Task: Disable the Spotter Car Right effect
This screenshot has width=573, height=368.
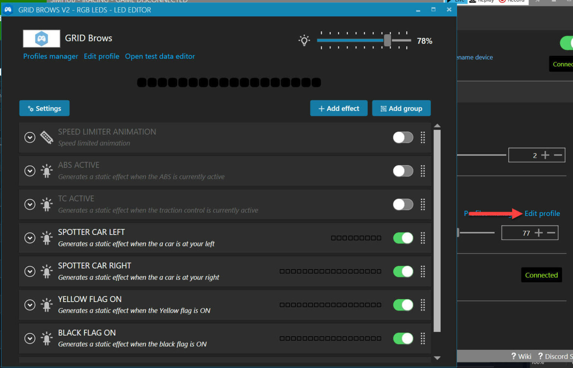Action: point(403,271)
